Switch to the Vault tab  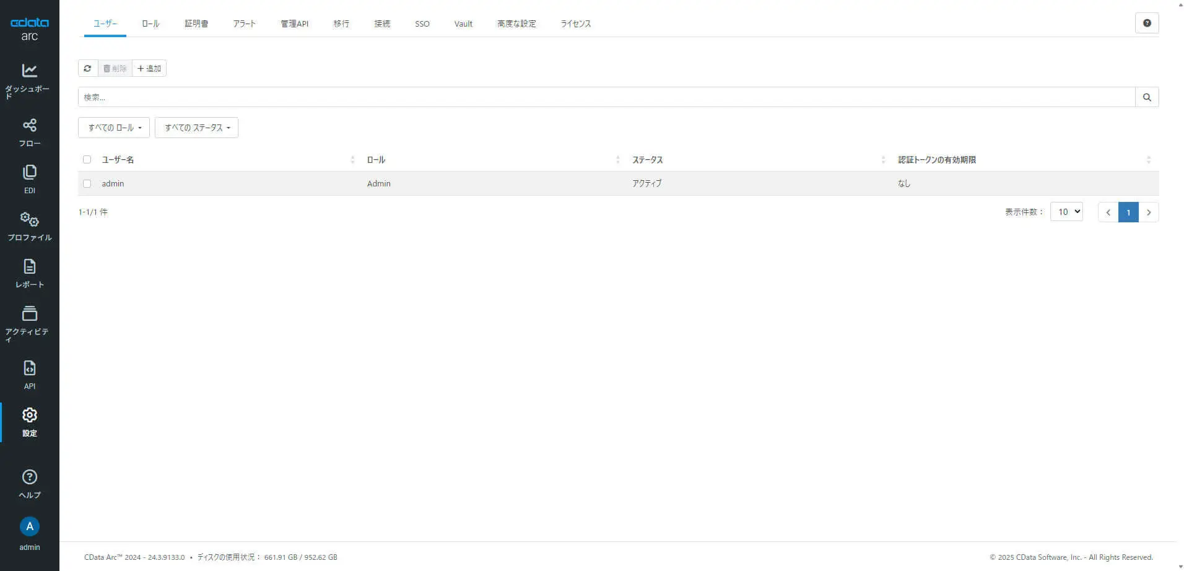[463, 24]
